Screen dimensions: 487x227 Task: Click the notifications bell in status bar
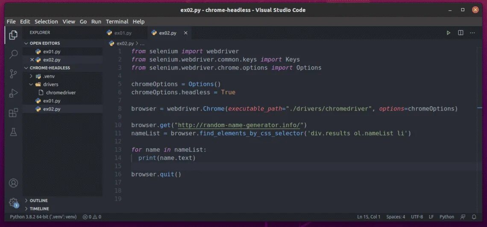474,217
